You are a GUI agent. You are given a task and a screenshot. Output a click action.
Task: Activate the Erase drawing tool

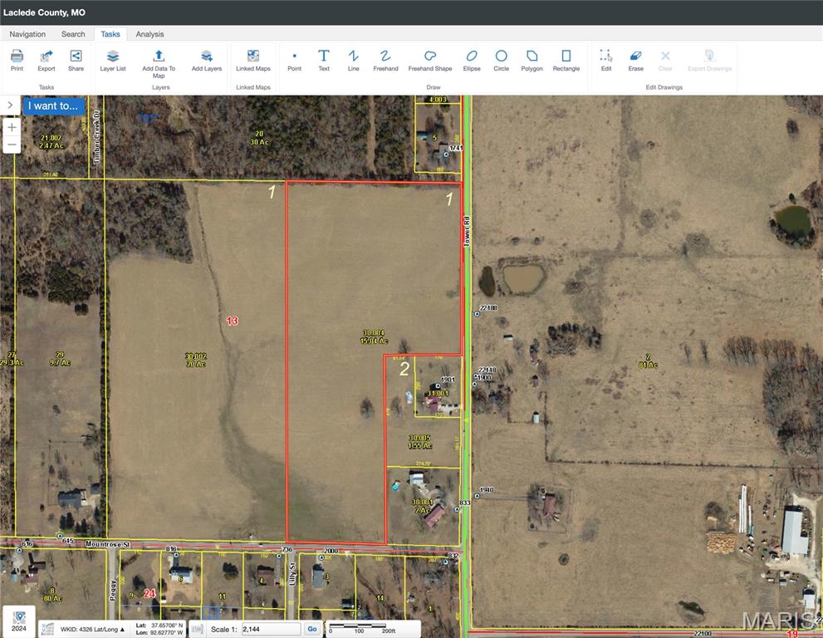coord(635,58)
